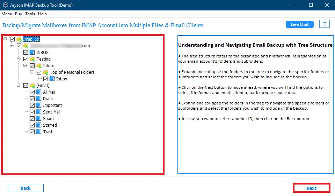Select the Top of Personal Folders label
The height and width of the screenshot is (196, 335).
(x=72, y=72)
